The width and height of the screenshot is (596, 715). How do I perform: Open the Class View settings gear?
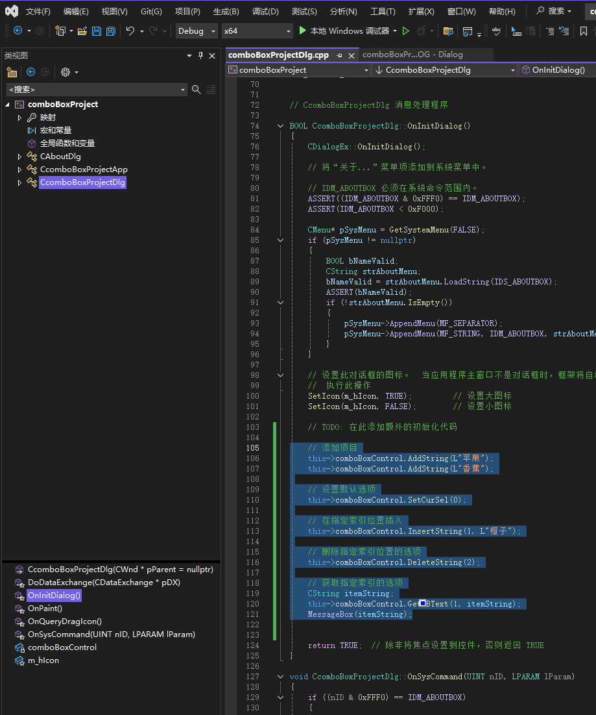click(x=66, y=72)
